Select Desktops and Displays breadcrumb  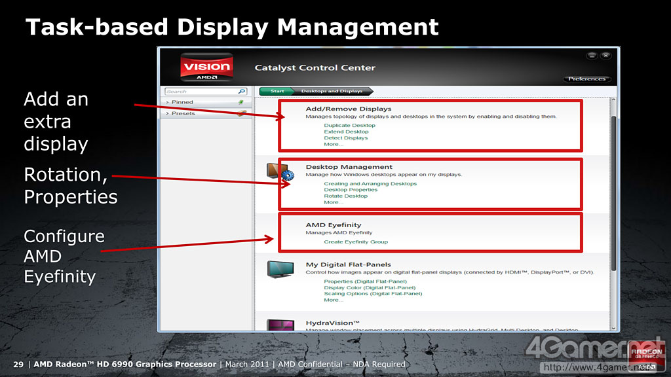[332, 91]
